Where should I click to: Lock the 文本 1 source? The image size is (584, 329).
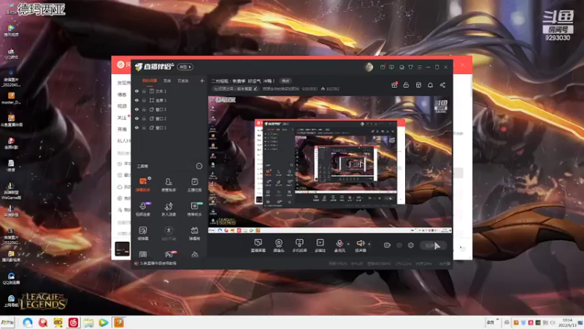click(x=144, y=91)
